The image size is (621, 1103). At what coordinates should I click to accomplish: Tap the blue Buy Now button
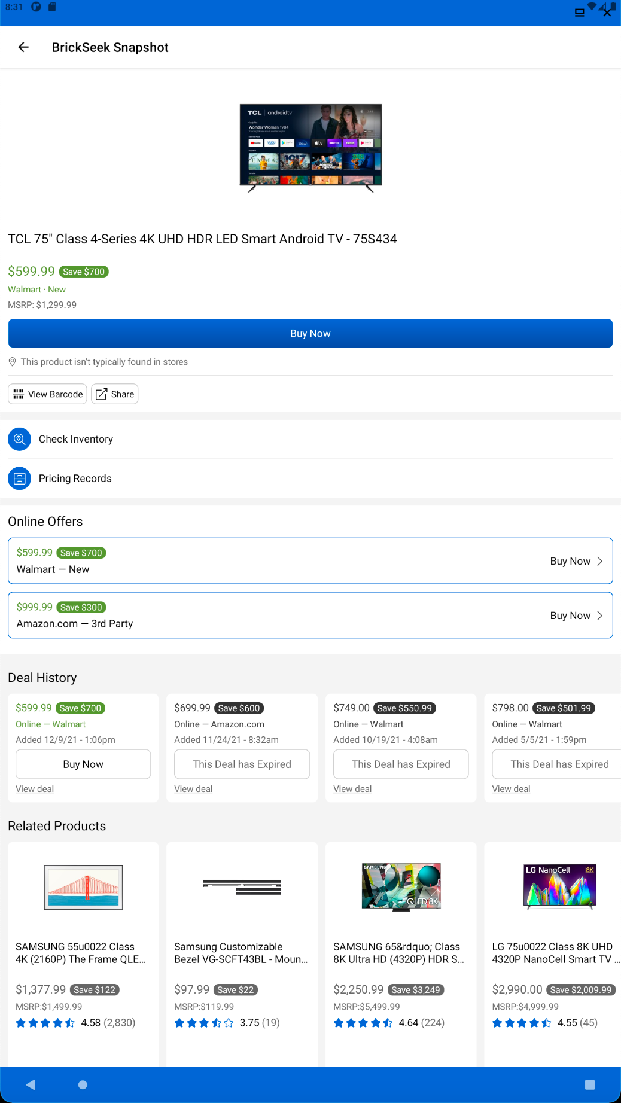pos(310,333)
